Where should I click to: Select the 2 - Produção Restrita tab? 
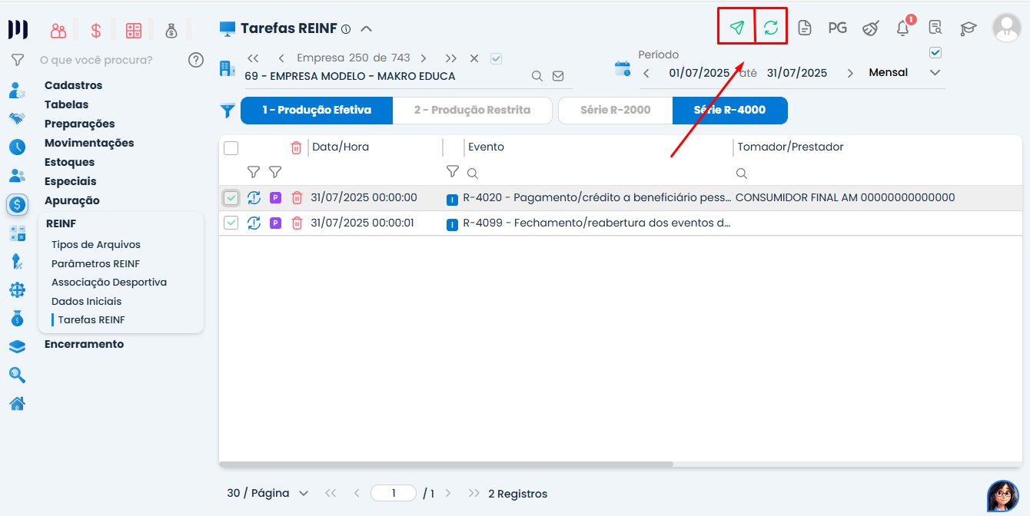(472, 110)
